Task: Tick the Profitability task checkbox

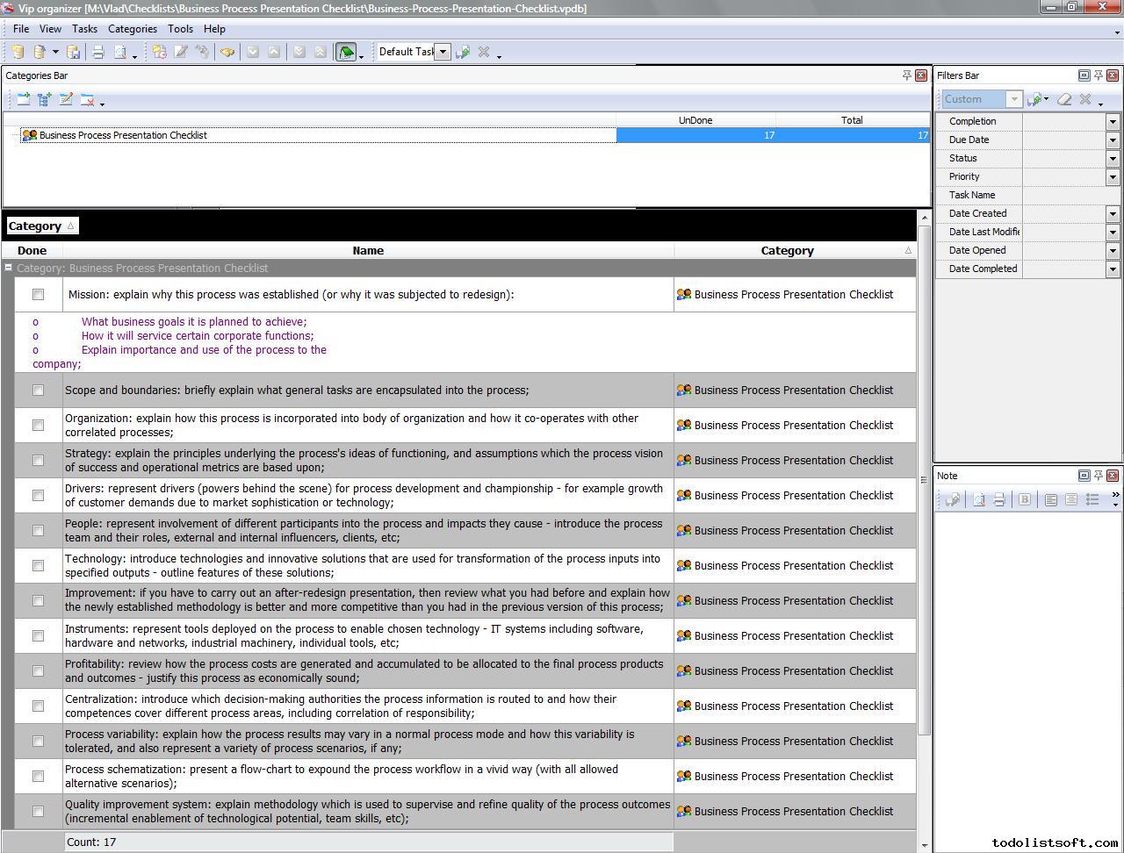Action: [x=38, y=671]
